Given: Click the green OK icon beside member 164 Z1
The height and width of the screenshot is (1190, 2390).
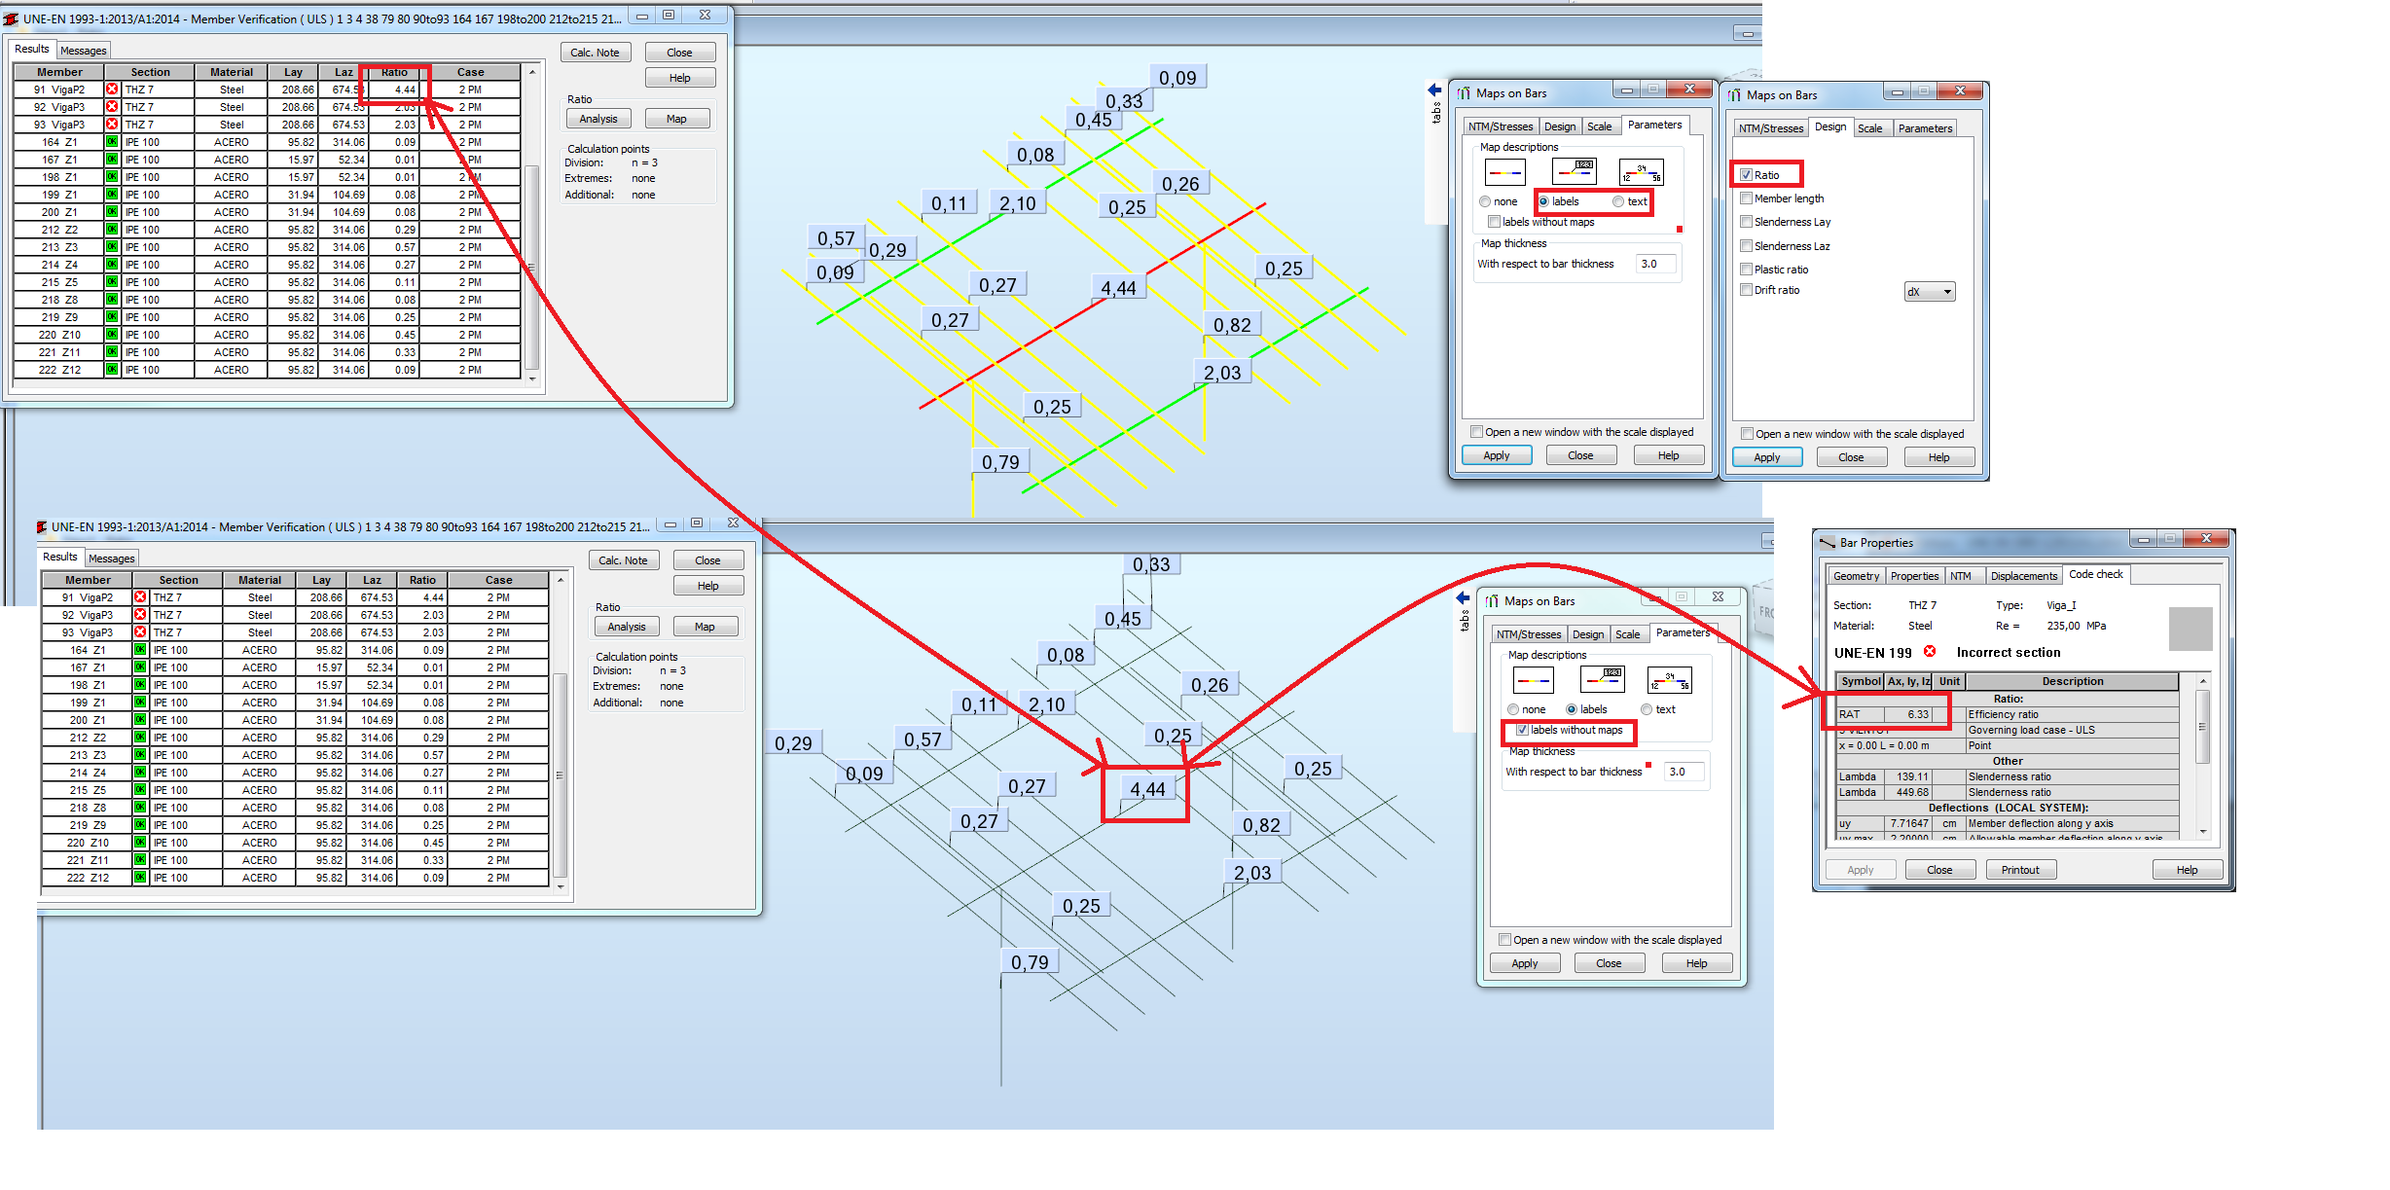Looking at the screenshot, I should point(112,142).
